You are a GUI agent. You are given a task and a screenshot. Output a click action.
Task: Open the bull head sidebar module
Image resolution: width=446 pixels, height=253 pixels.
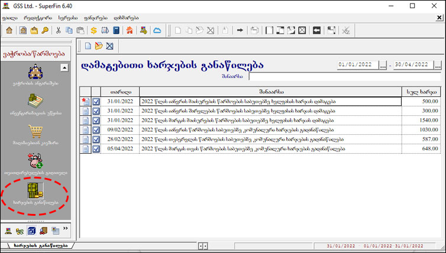[35, 161]
